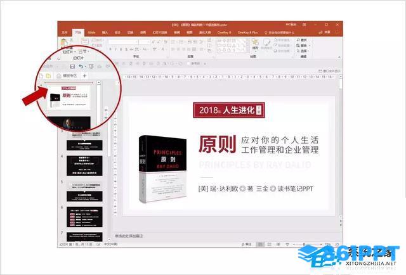406x275 pixels.
Task: Open the 文件 menu tab
Action: click(x=64, y=32)
